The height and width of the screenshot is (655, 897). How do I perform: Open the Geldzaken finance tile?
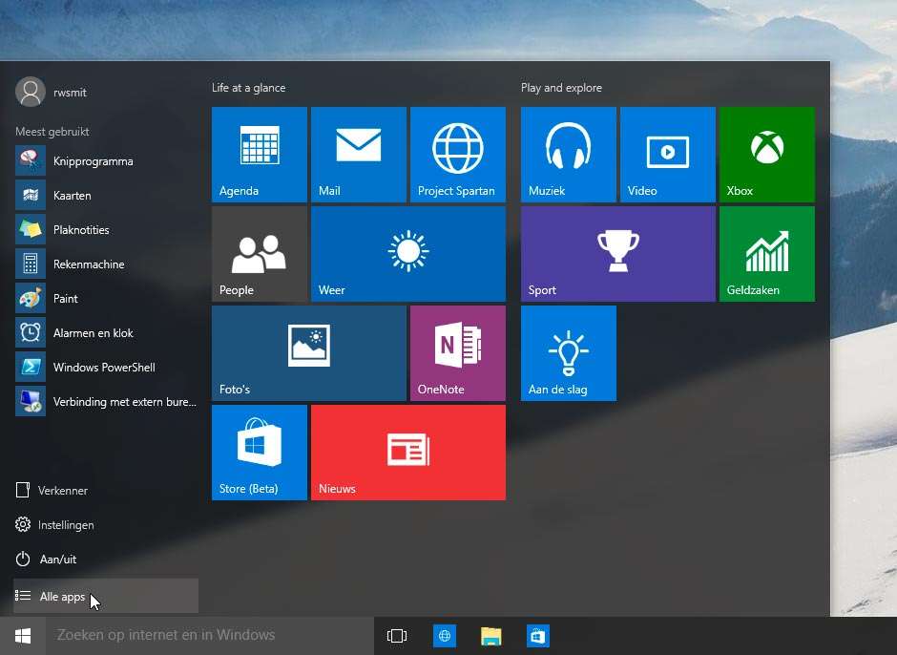(767, 254)
